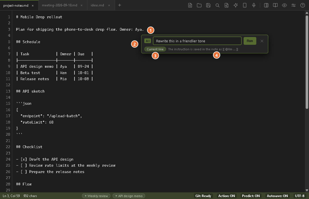Toggle Autosave: ON in status bar
This screenshot has height=199, width=309.
(277, 196)
